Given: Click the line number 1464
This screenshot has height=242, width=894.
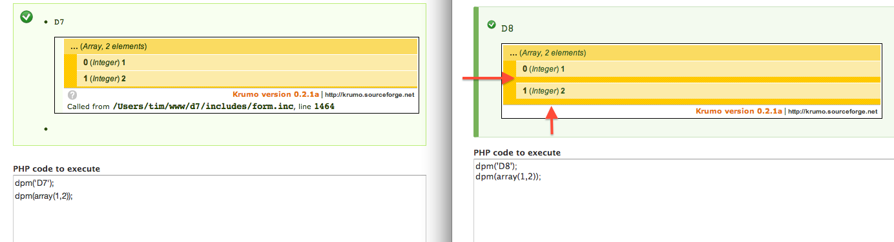Looking at the screenshot, I should pyautogui.click(x=324, y=106).
